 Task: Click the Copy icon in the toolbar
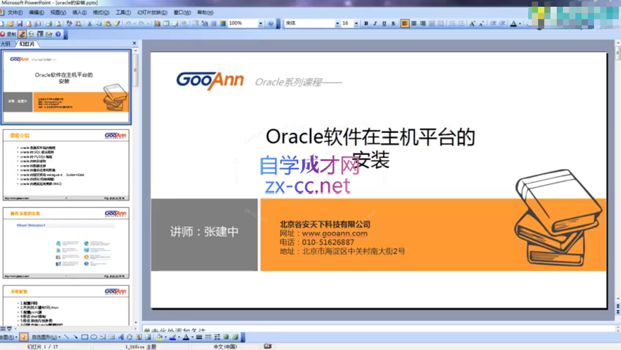(98, 24)
